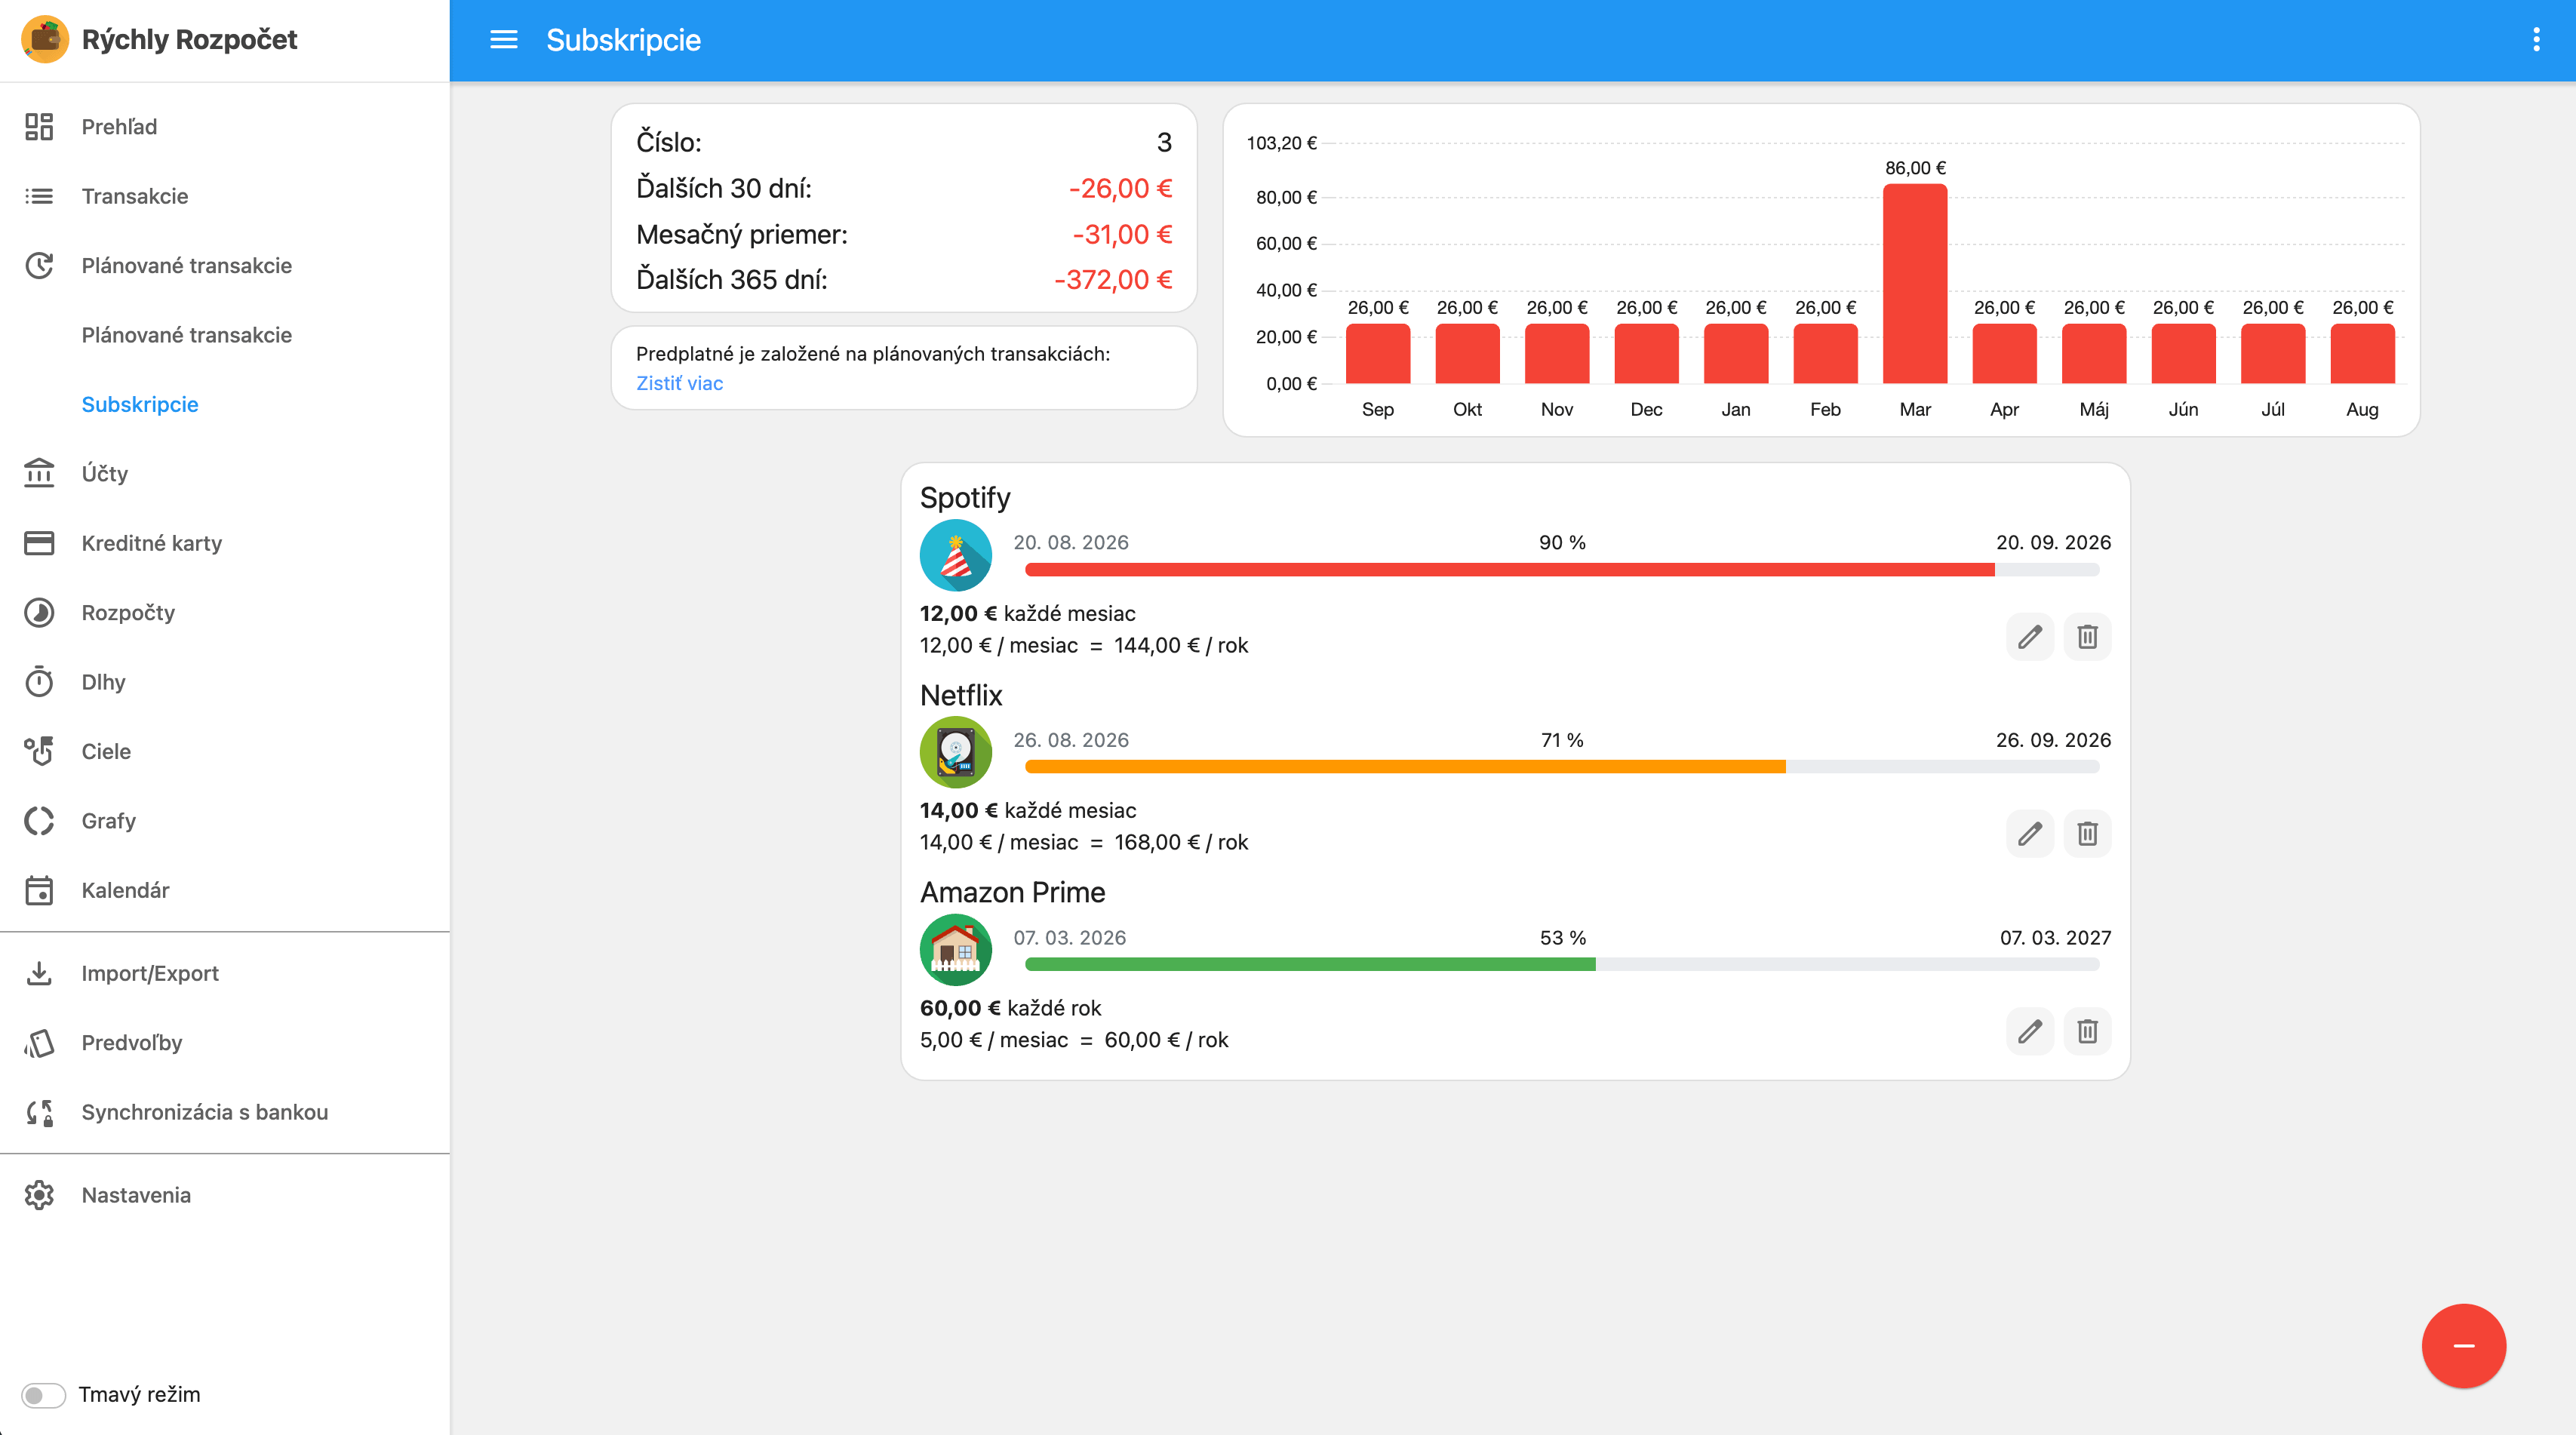Select Subskripcie in the sidebar
Image resolution: width=2576 pixels, height=1435 pixels.
point(225,404)
